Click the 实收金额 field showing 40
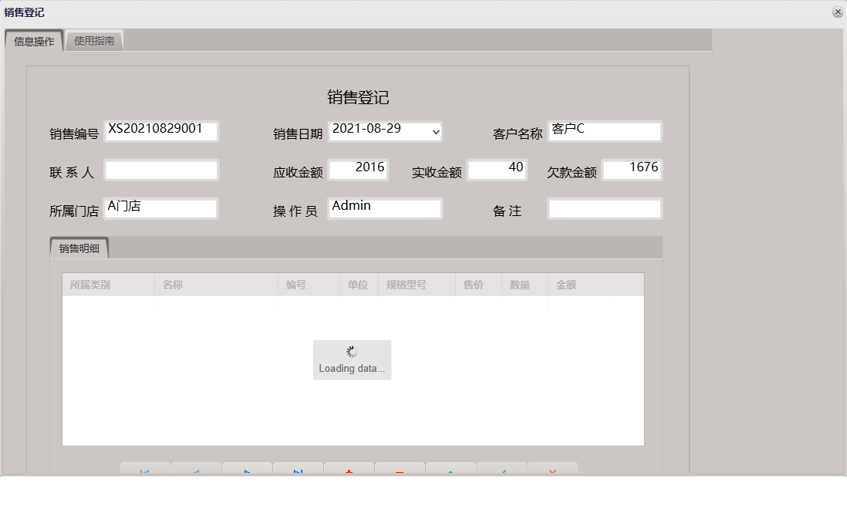Viewport: 847px width, 530px height. [497, 168]
